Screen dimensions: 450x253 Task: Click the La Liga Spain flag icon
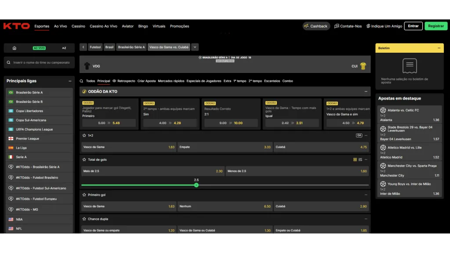11,148
